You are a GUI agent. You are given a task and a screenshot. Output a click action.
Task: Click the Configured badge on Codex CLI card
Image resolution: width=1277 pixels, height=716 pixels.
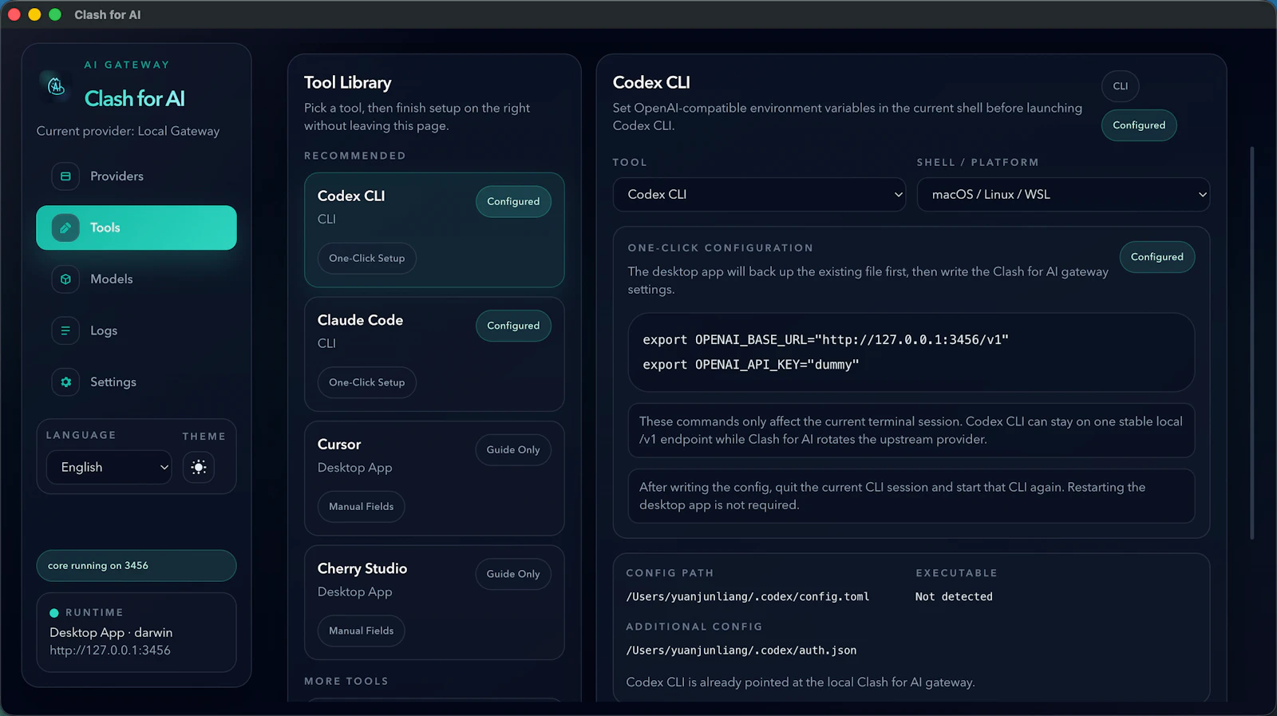tap(513, 201)
